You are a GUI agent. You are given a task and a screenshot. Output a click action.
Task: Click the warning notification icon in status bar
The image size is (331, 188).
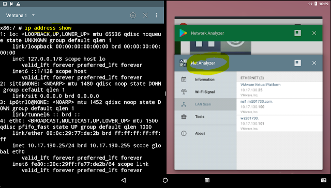click(19, 4)
